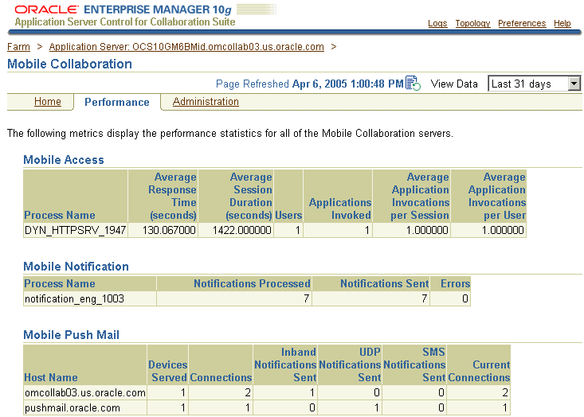Screen dimensions: 584x417
Task: Open the Administration tab
Action: (206, 102)
